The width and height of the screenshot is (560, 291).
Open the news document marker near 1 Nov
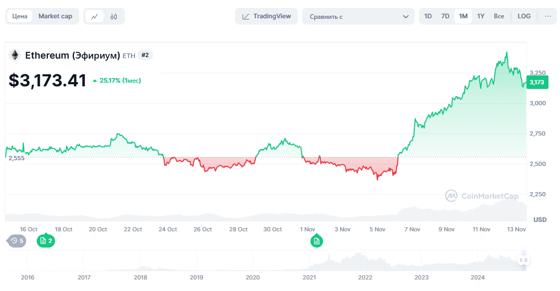pyautogui.click(x=316, y=241)
